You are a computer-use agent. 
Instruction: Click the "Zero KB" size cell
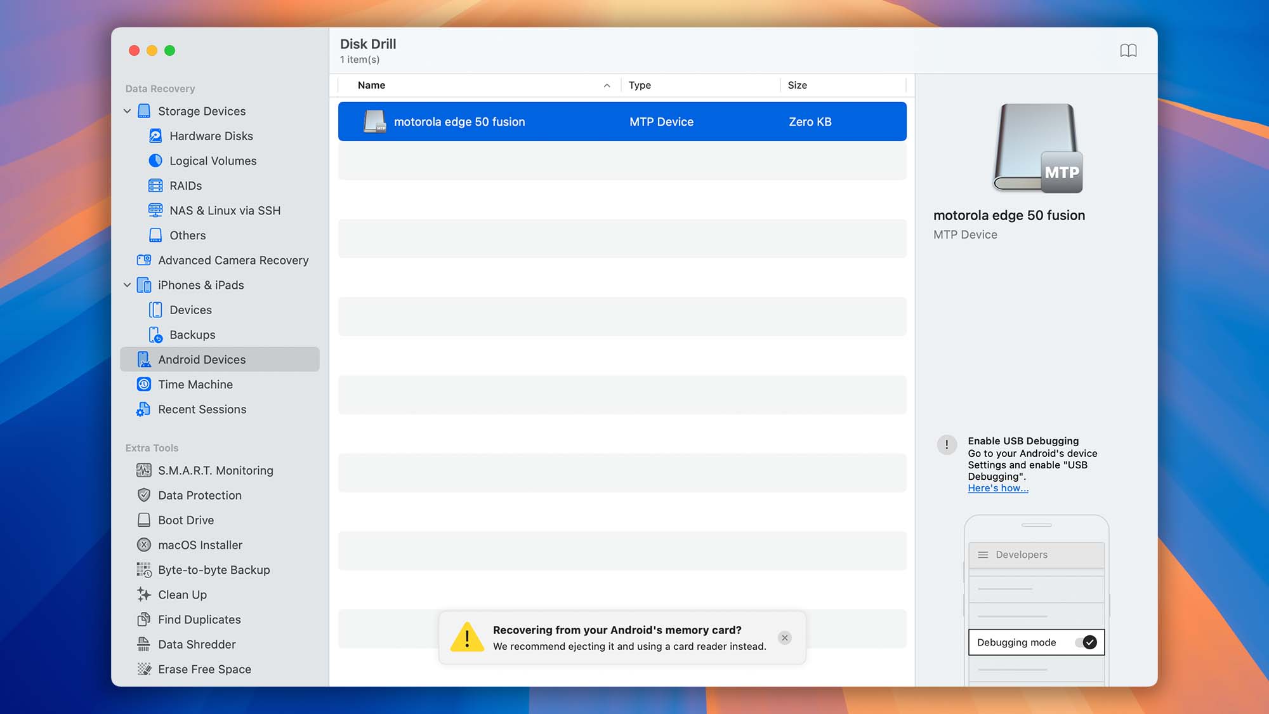(810, 122)
